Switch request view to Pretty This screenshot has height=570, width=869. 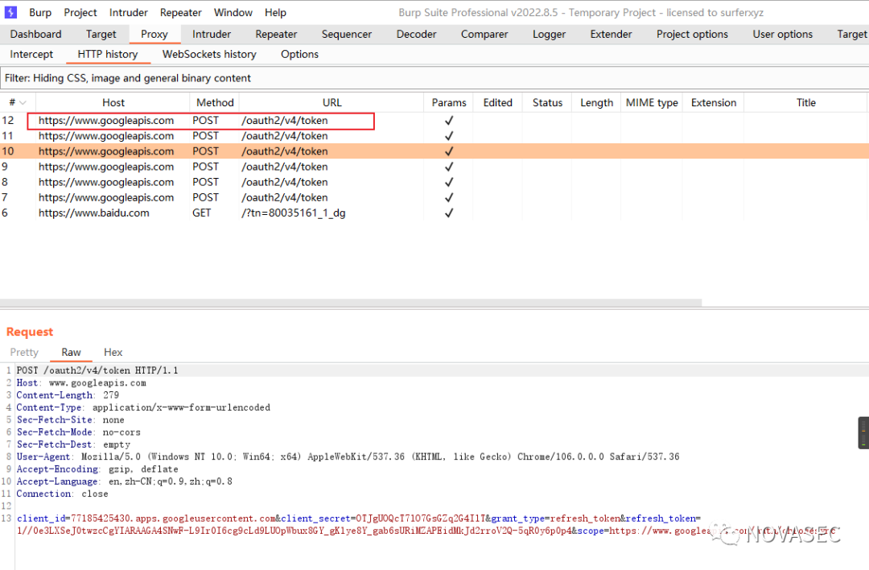[24, 352]
